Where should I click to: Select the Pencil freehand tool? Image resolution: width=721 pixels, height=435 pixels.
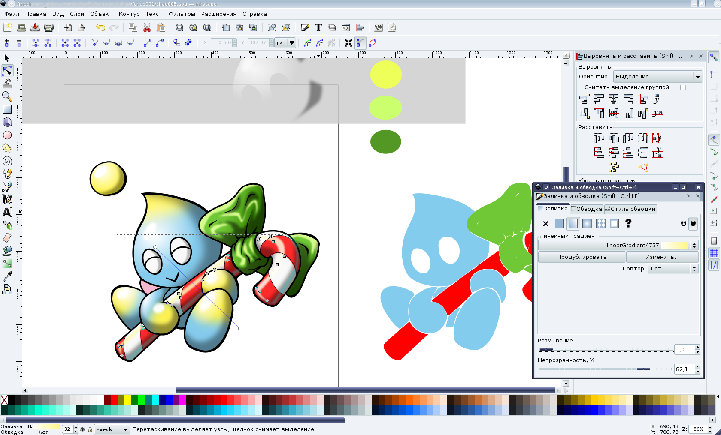tap(7, 174)
